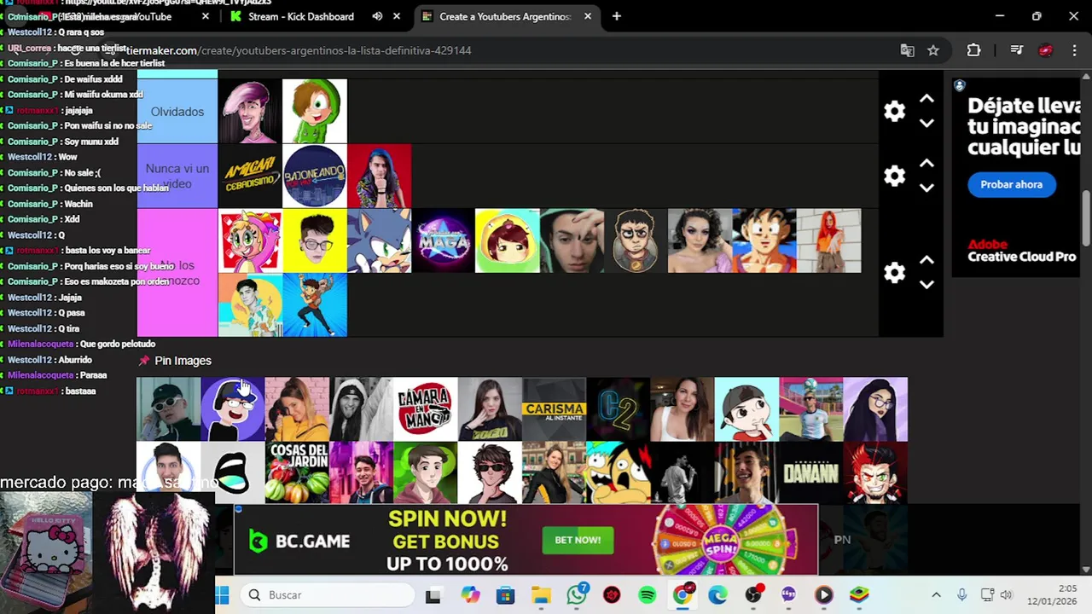The width and height of the screenshot is (1092, 614).
Task: Bookmark this page with the star icon
Action: pyautogui.click(x=933, y=50)
